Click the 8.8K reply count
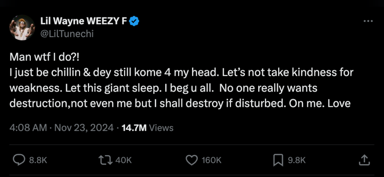The height and width of the screenshot is (177, 384). tap(38, 160)
